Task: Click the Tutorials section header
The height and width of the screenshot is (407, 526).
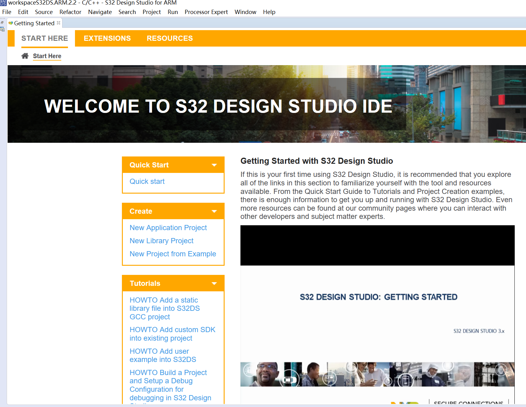Action: tap(173, 283)
